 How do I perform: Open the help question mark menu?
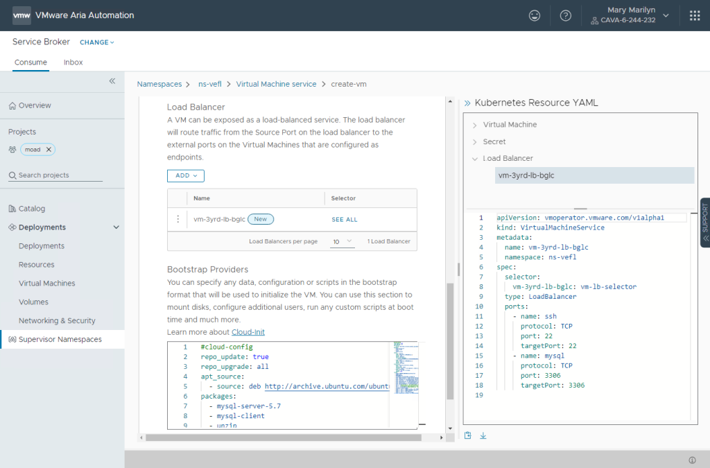tap(565, 15)
